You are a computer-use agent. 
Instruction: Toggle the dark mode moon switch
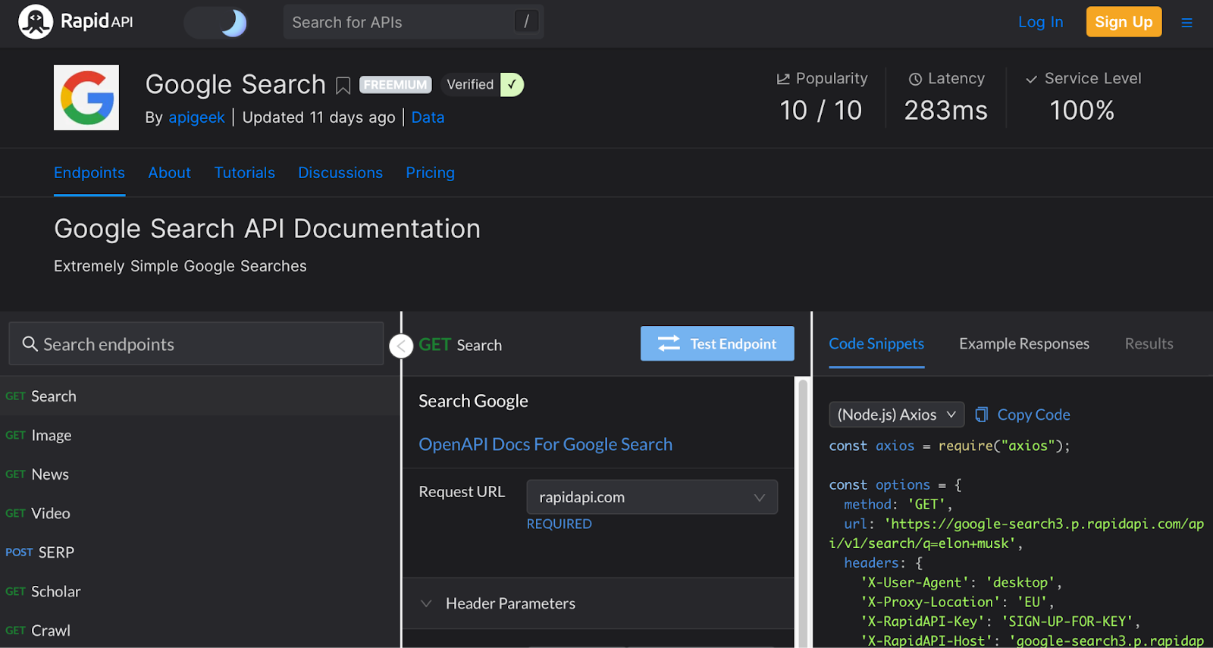coord(218,23)
